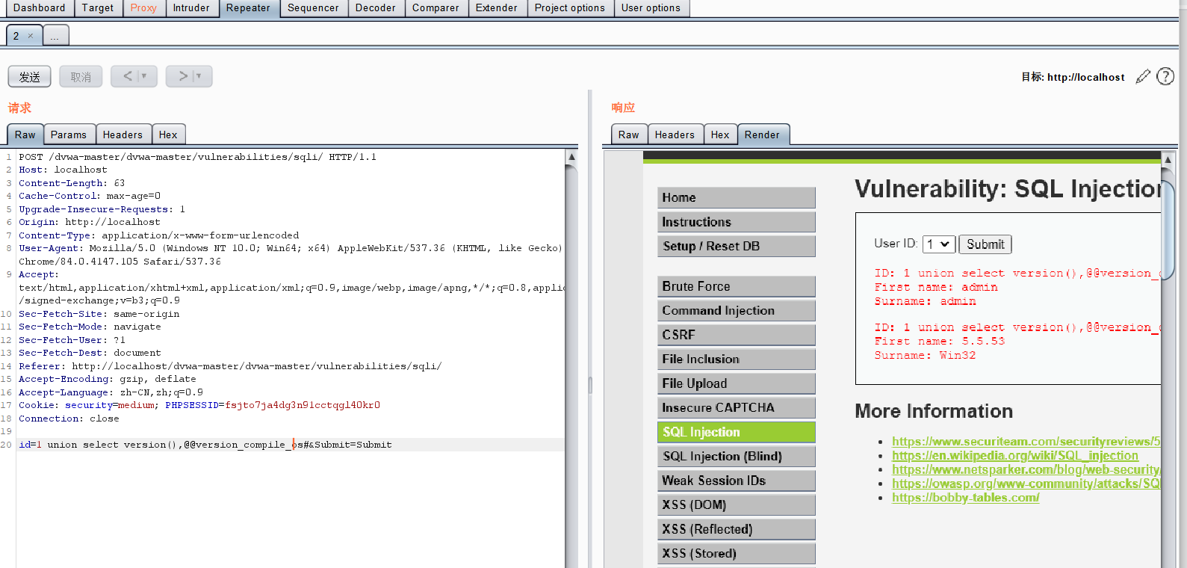Click the Referer header line
The width and height of the screenshot is (1187, 568).
(230, 366)
